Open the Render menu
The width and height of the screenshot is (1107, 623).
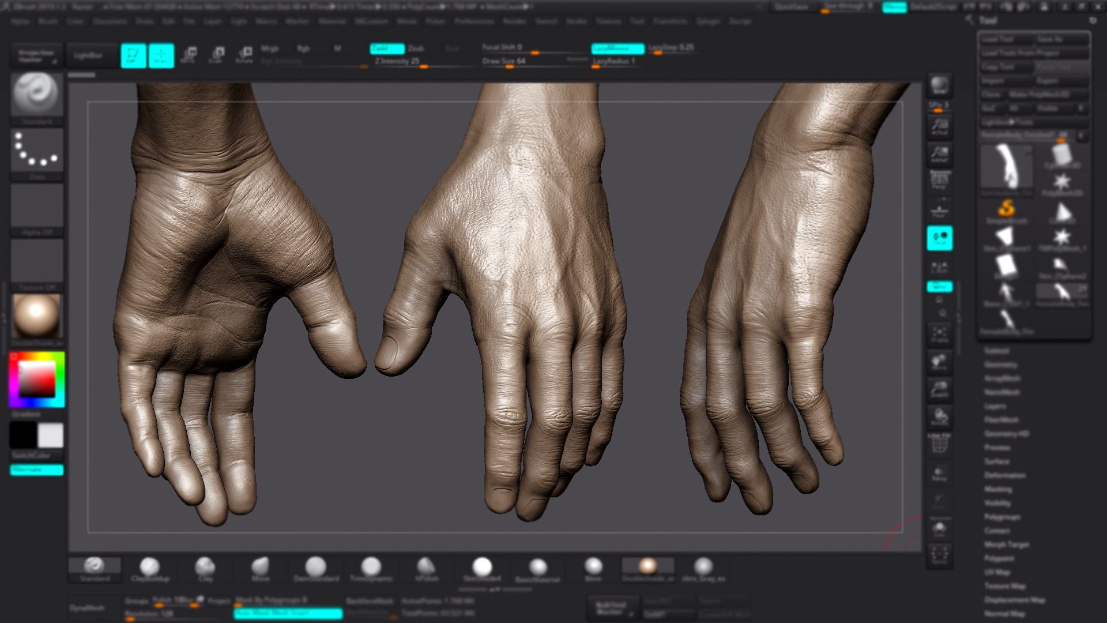(x=514, y=21)
